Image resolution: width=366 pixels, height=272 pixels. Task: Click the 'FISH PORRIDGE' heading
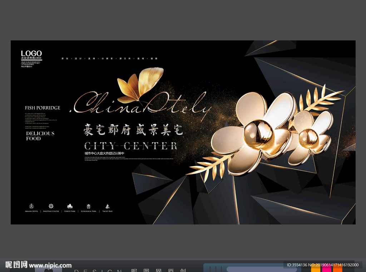pyautogui.click(x=43, y=108)
